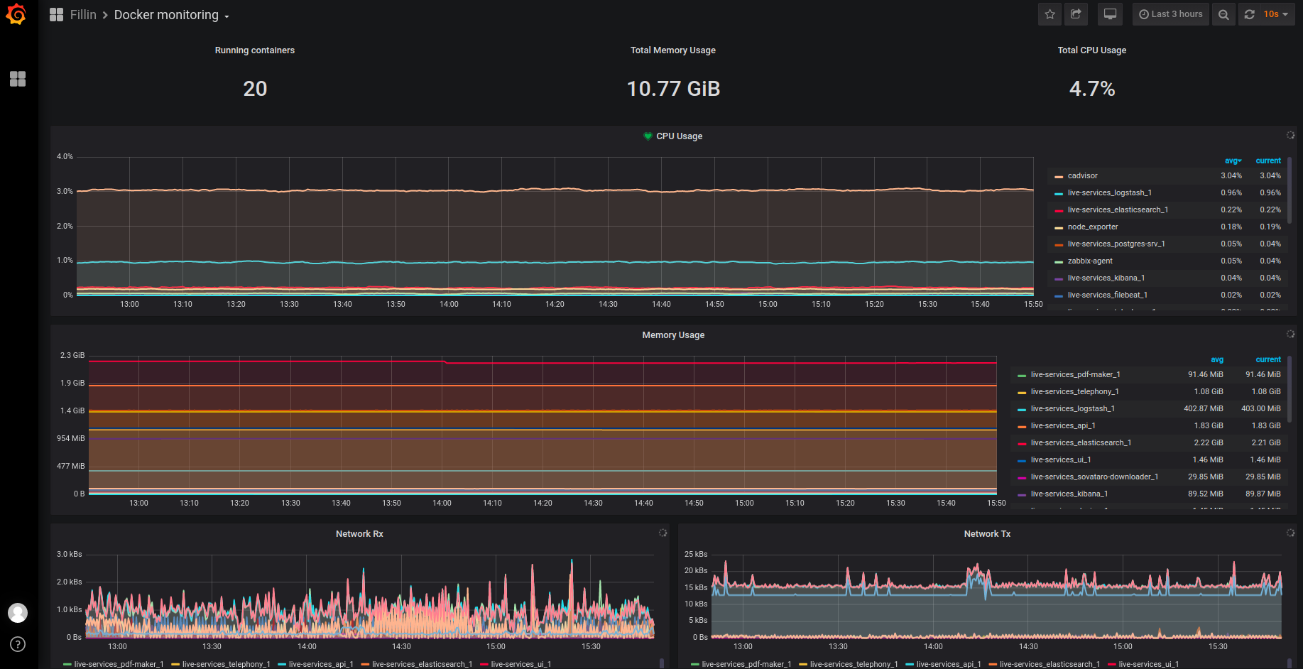This screenshot has width=1303, height=669.
Task: Open the Total Memory Usage panel title menu
Action: coord(673,50)
